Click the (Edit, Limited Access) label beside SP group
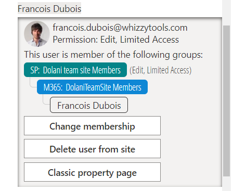Screen dimensions: 233x191 tap(161, 70)
